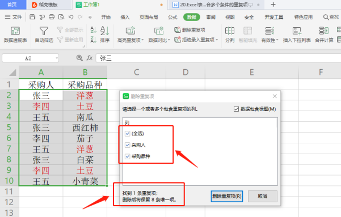
Task: Click the Print Preview icon
Action: [61, 17]
